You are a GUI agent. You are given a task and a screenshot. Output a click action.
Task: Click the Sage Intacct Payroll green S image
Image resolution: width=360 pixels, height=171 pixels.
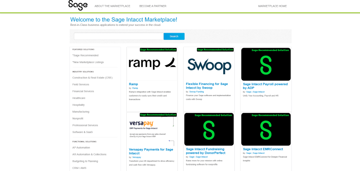click(266, 64)
